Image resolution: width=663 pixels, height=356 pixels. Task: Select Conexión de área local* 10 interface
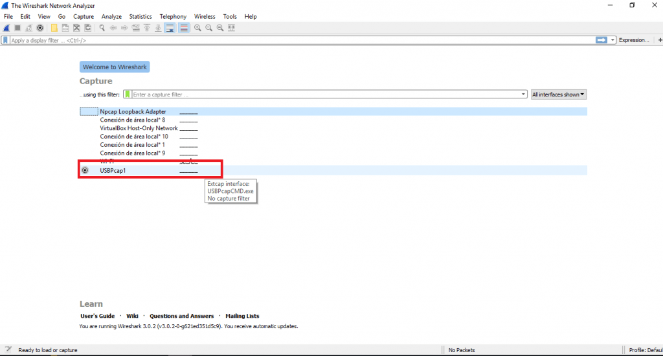pos(333,137)
